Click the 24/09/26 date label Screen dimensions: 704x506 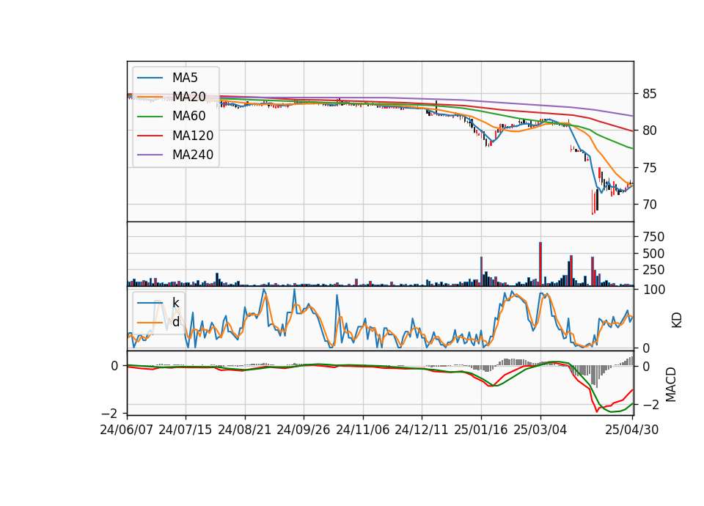coord(304,430)
